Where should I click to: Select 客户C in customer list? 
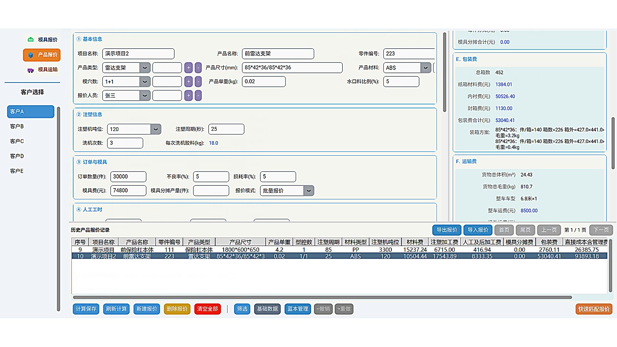point(30,141)
